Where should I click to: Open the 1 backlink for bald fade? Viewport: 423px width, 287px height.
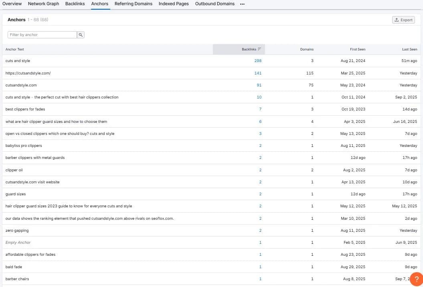260,267
